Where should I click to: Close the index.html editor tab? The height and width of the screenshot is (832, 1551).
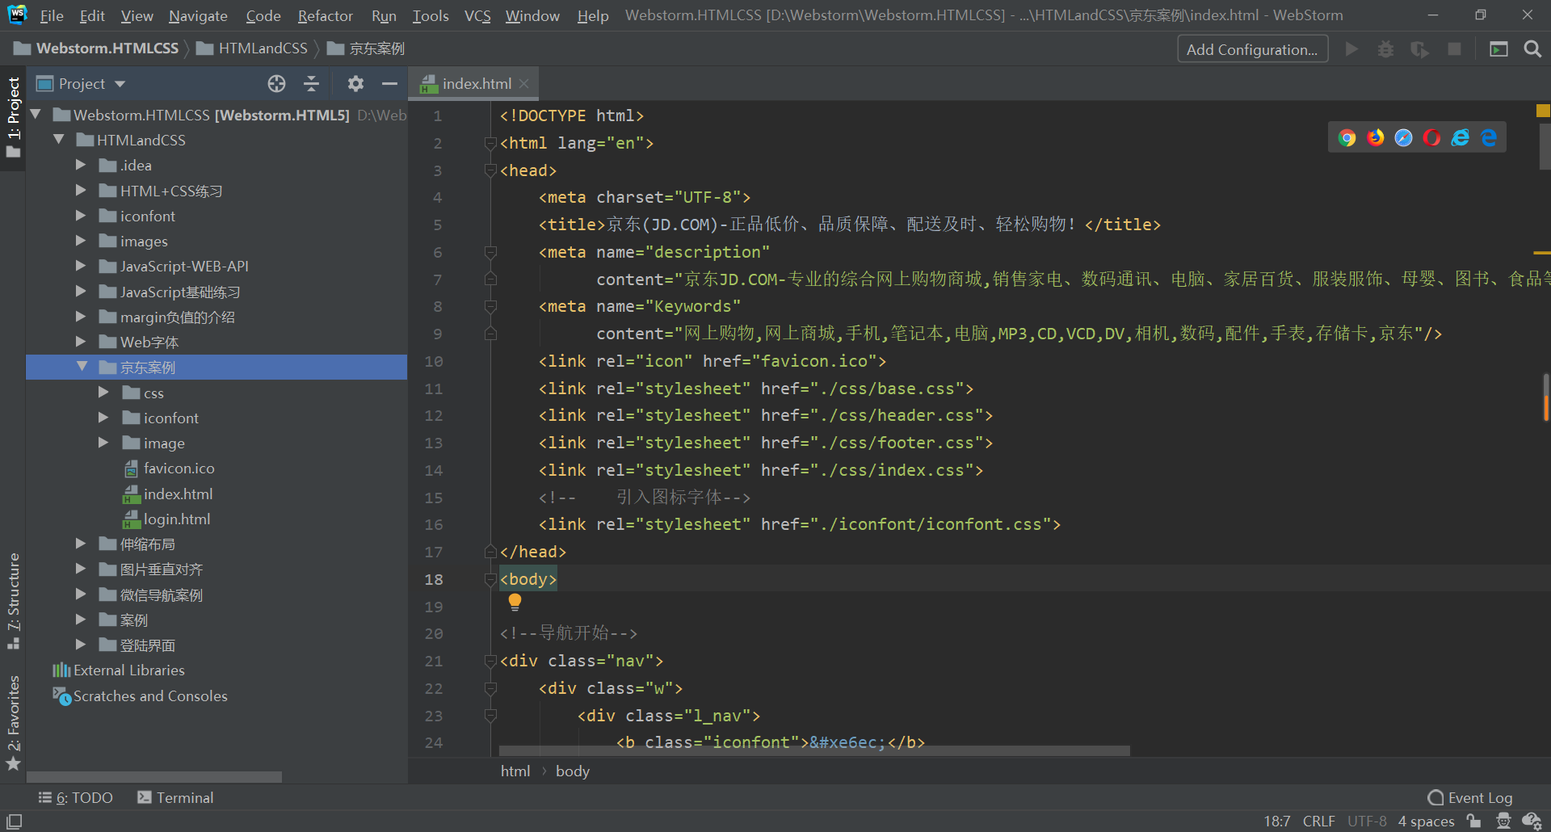click(524, 84)
